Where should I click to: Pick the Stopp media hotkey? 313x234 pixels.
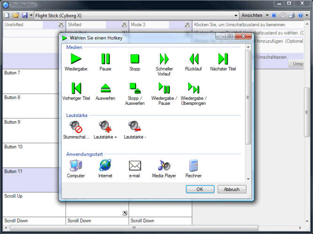pos(135,59)
